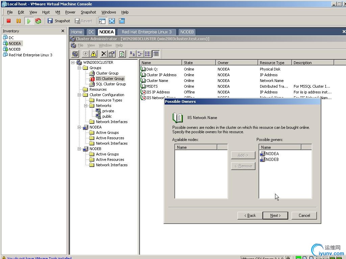346x259 pixels.
Task: Click the Next button in Possible Owners
Action: click(x=275, y=215)
